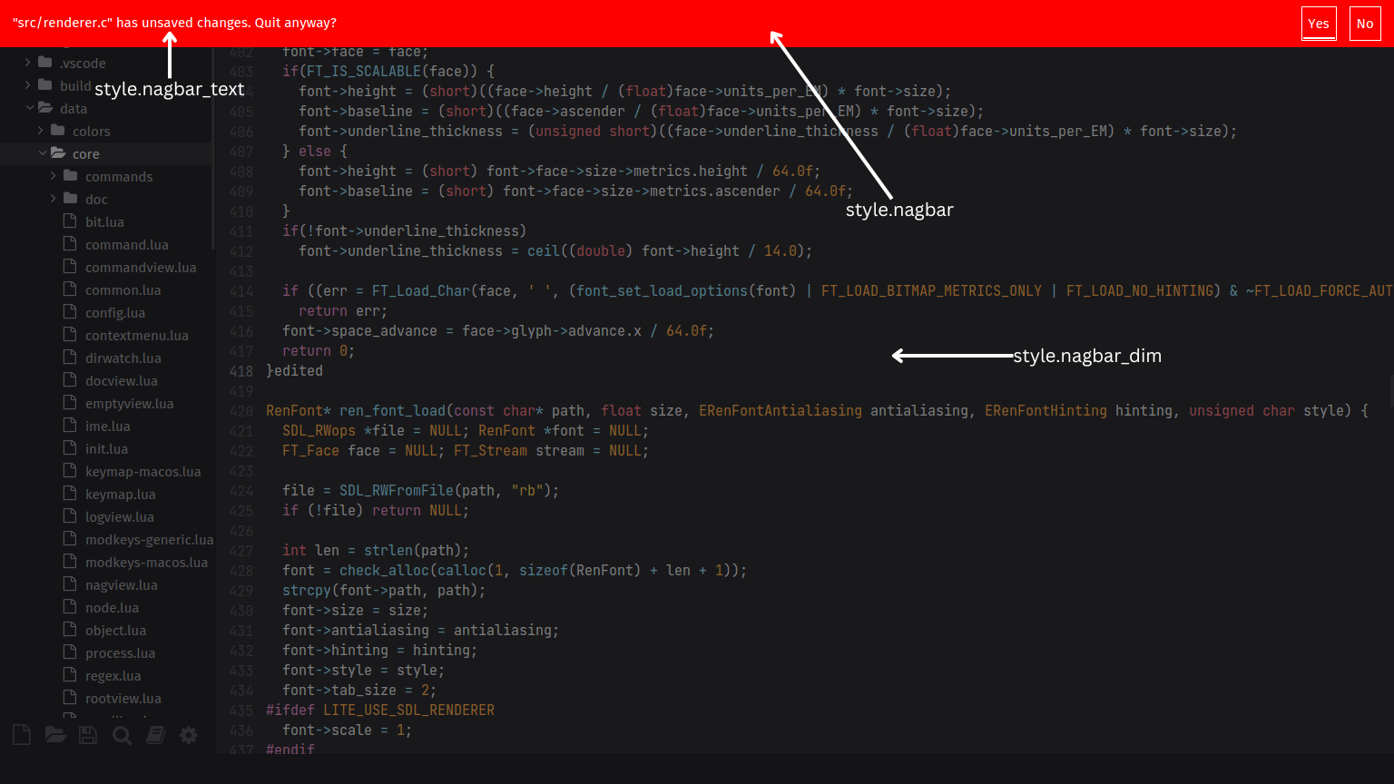The height and width of the screenshot is (784, 1394).
Task: Click the file icon beside ime.lua
Action: click(70, 426)
